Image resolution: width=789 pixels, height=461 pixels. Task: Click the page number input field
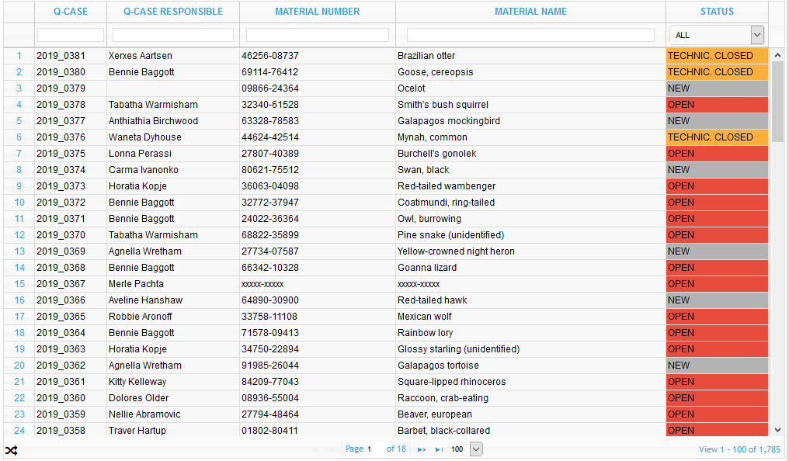374,449
